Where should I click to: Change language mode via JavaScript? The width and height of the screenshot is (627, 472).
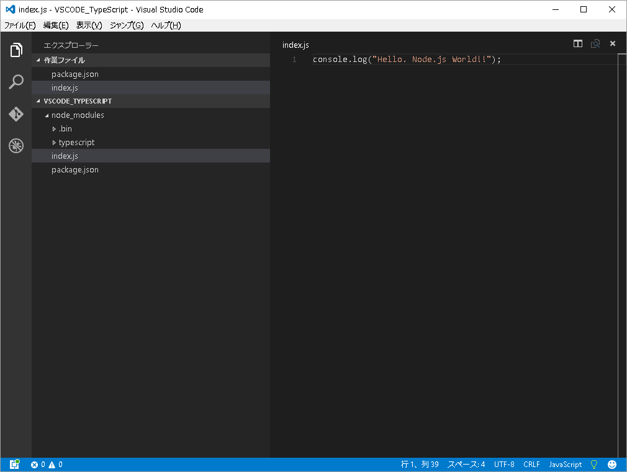click(566, 465)
